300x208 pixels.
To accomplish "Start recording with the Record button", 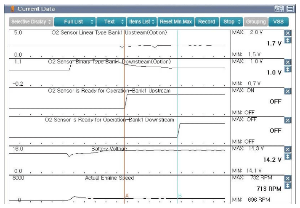I will (206, 21).
